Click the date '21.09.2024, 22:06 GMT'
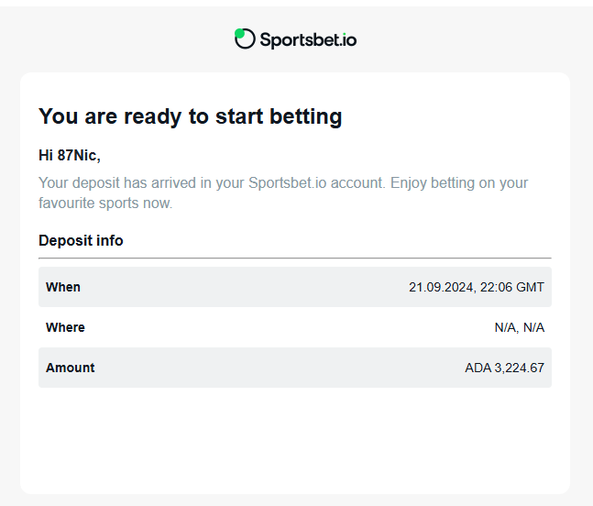Screen dimensions: 593x506 click(476, 287)
